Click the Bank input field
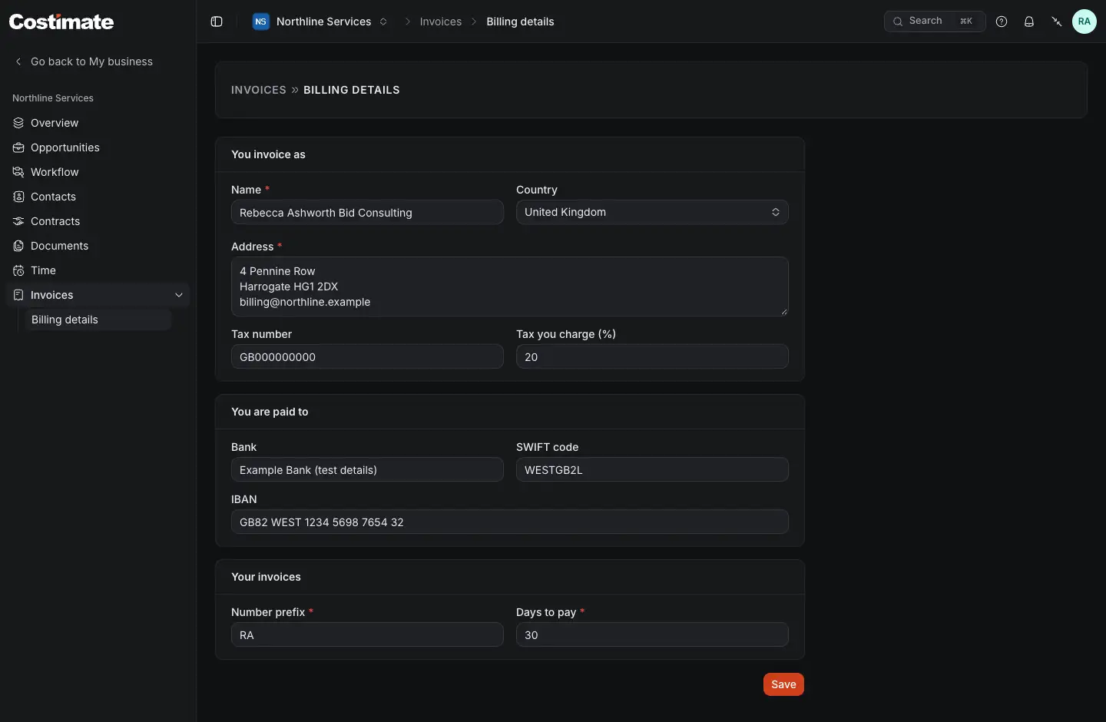Screen dimensions: 1106x722 (x=367, y=469)
